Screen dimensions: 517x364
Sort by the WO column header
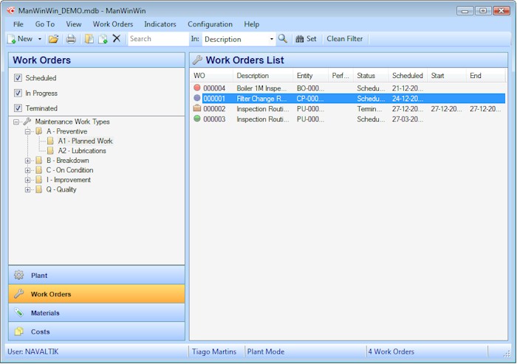(x=211, y=76)
